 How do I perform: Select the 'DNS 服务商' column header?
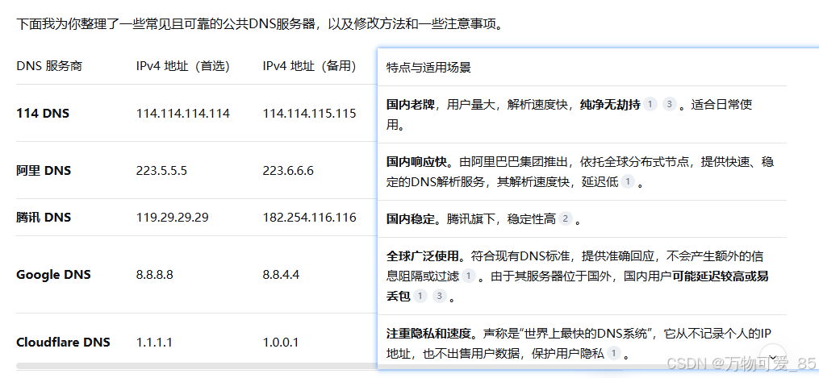(49, 67)
